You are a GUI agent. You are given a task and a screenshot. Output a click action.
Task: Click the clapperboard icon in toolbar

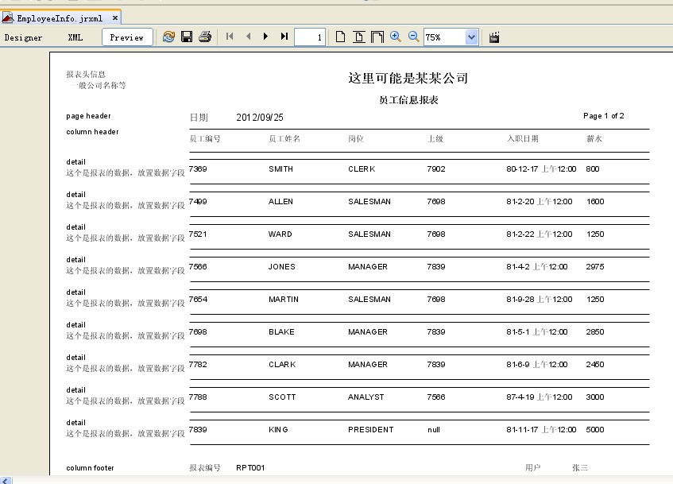493,37
